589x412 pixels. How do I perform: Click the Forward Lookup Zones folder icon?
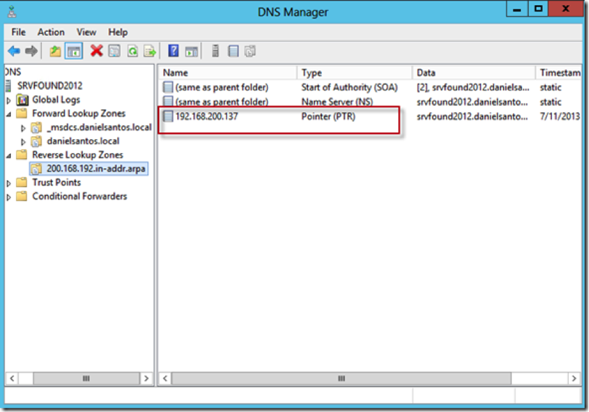(22, 113)
